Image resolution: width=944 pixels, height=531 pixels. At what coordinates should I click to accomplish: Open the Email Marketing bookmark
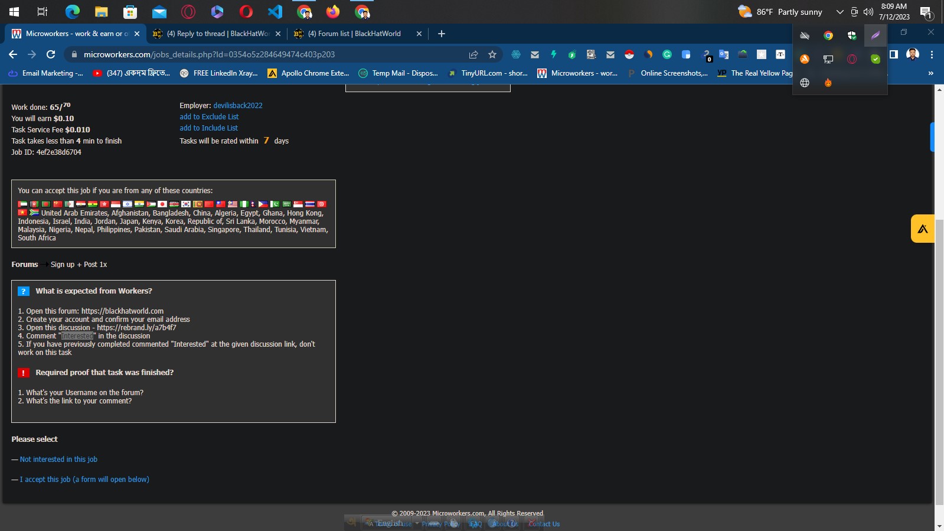tap(45, 73)
